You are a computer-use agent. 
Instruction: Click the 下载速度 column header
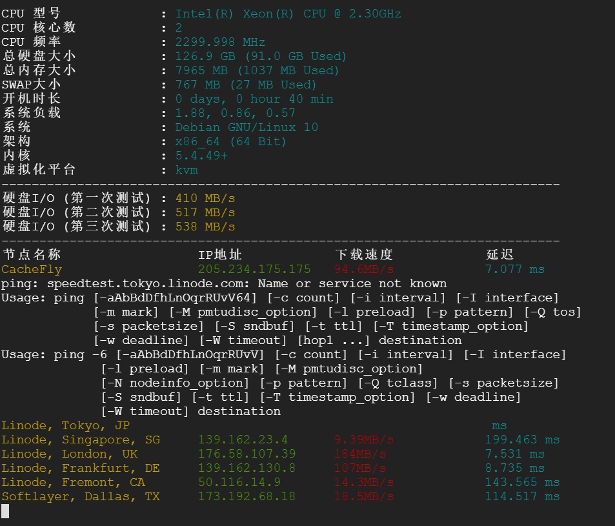point(364,254)
